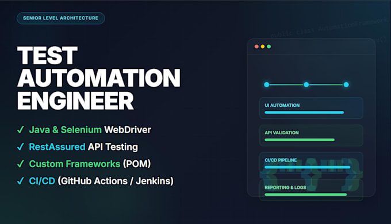The width and height of the screenshot is (391, 224).
Task: Click the REPORTING & LOGS card label
Action: click(x=285, y=188)
